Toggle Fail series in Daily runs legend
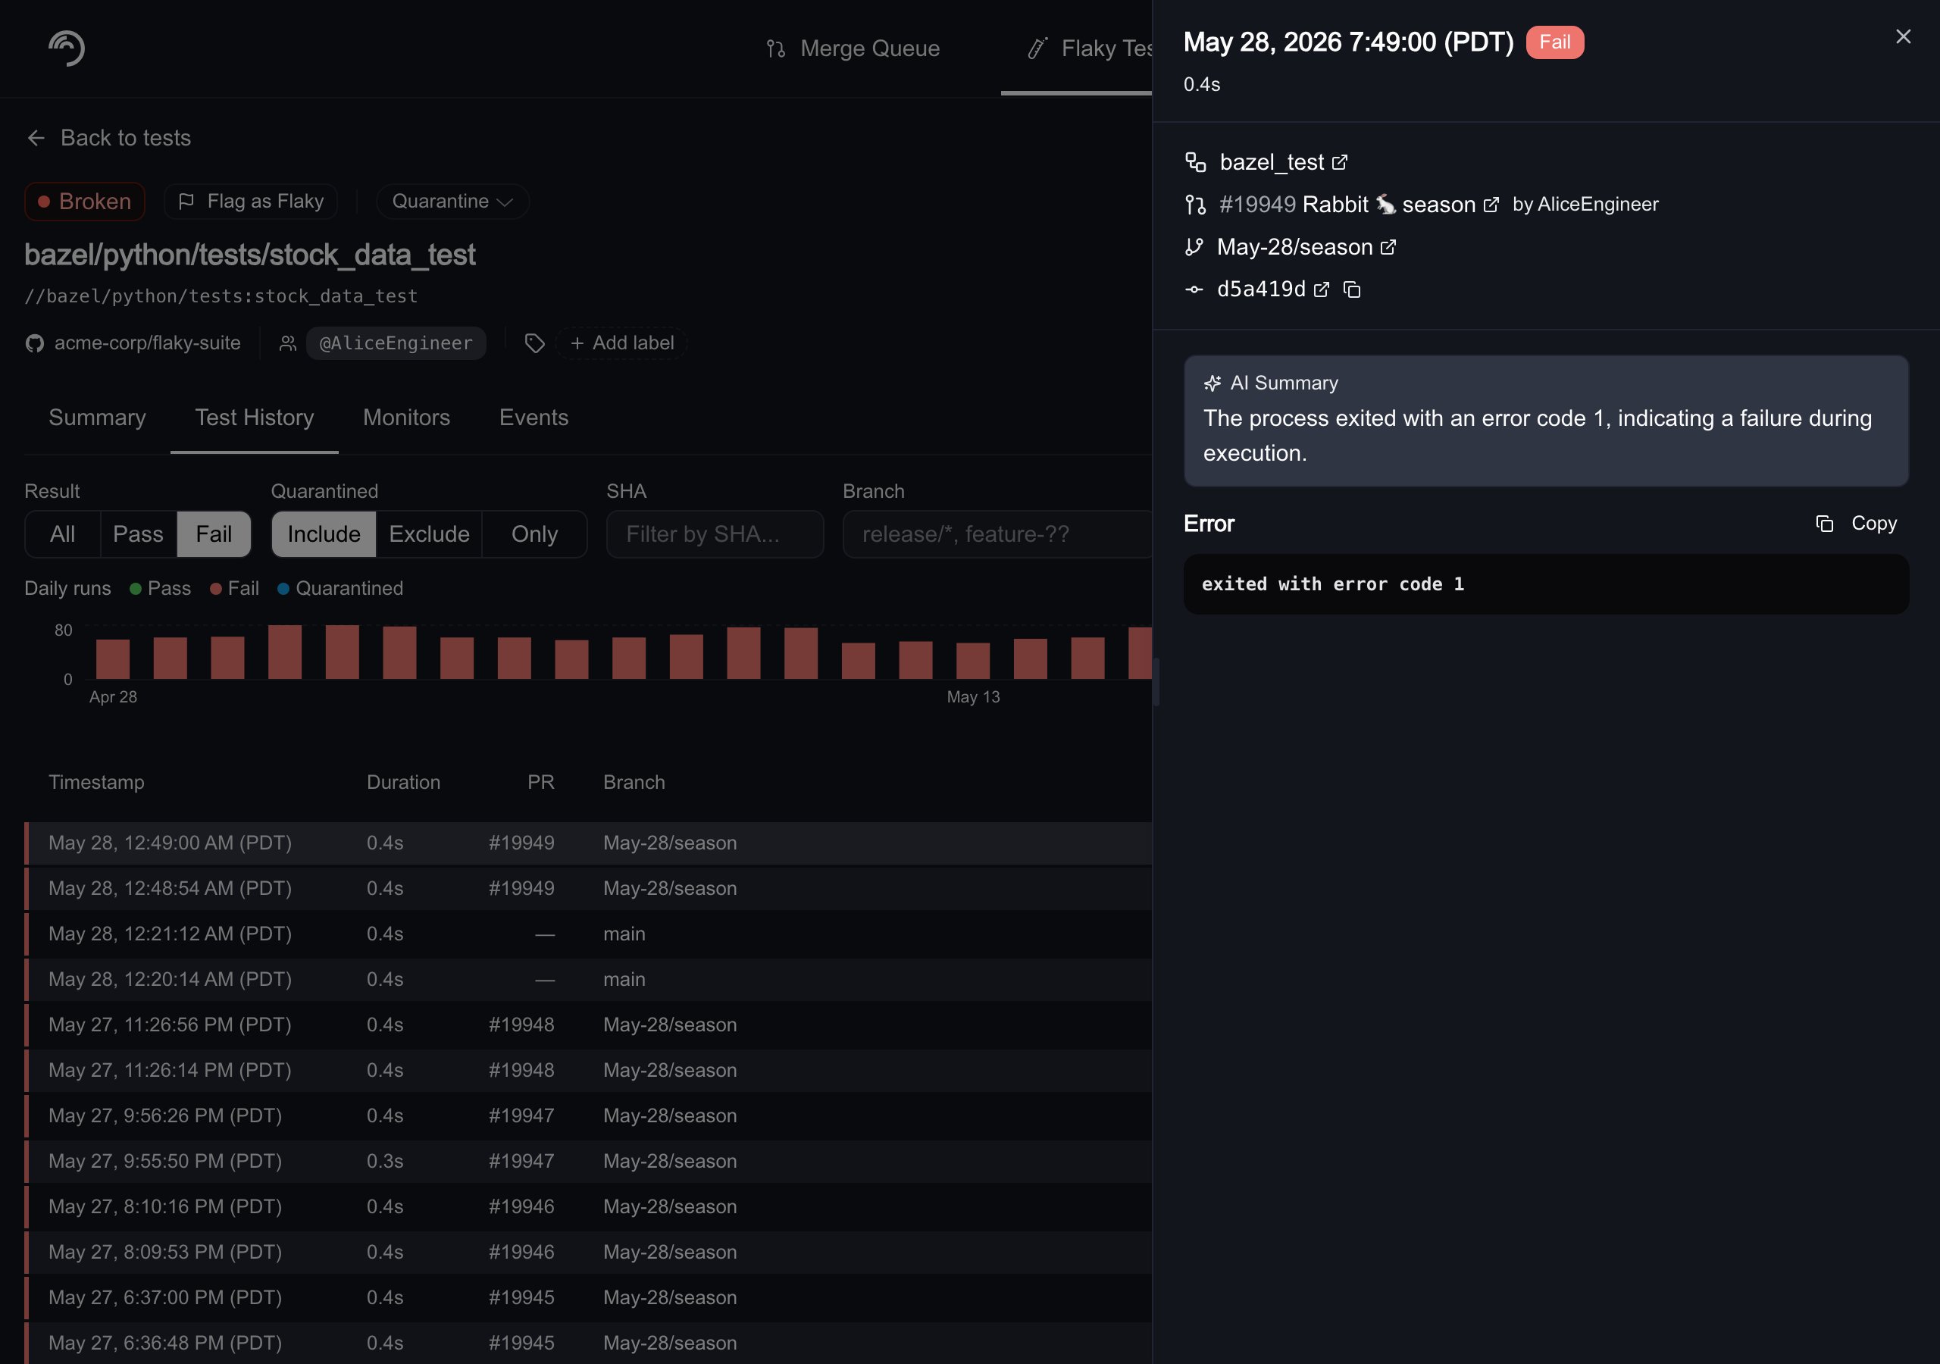This screenshot has height=1364, width=1940. tap(234, 588)
